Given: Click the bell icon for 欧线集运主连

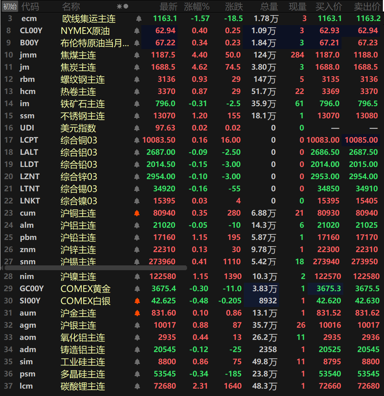Looking at the screenshot, I should click(138, 18).
